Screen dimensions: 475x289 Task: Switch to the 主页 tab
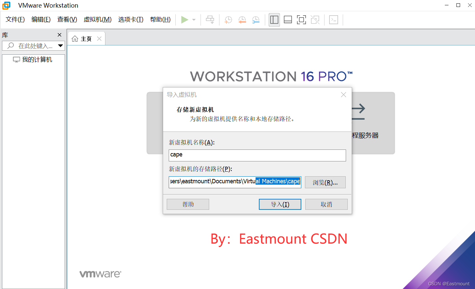[86, 39]
